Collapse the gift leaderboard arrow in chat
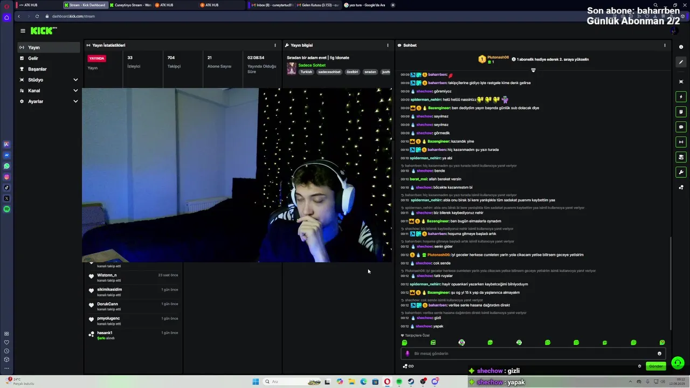Image resolution: width=690 pixels, height=388 pixels. (x=533, y=70)
